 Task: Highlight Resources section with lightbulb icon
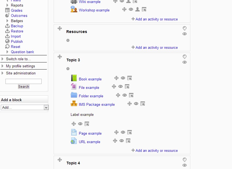click(185, 28)
